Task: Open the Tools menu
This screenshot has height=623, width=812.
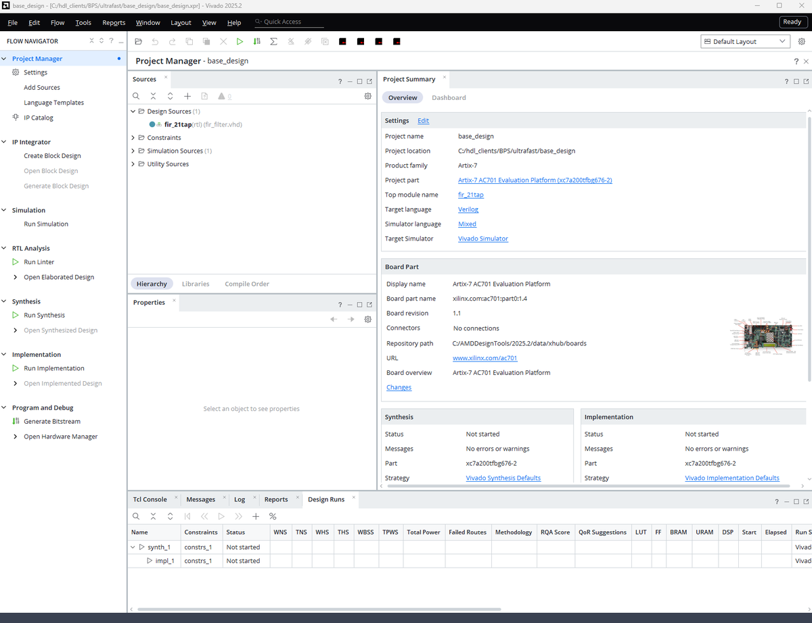Action: pos(83,22)
